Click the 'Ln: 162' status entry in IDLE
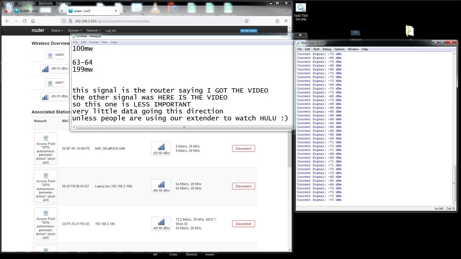This screenshot has height=259, width=461. (x=439, y=209)
